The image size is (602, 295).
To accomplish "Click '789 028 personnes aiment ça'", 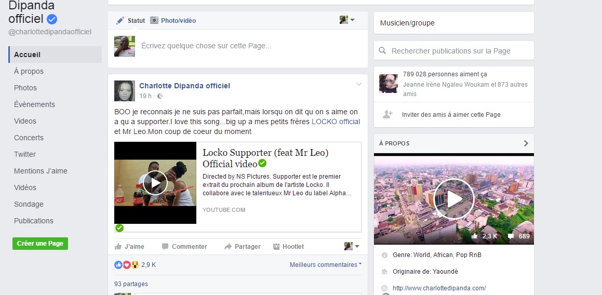I will click(445, 74).
